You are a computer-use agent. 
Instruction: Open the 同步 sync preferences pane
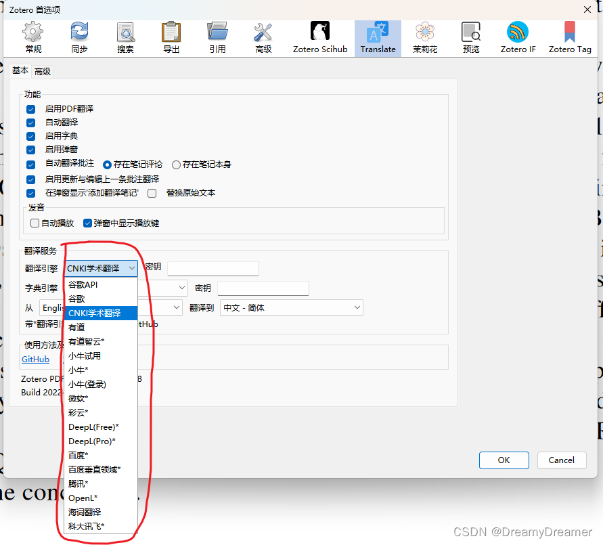79,38
